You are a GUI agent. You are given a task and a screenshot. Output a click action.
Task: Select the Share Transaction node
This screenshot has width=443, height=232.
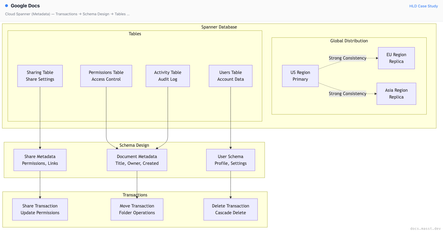(x=40, y=209)
